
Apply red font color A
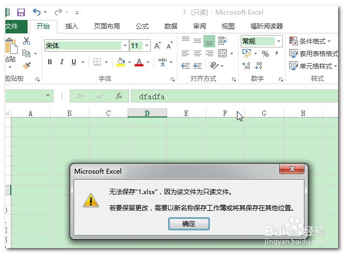pyautogui.click(x=139, y=62)
